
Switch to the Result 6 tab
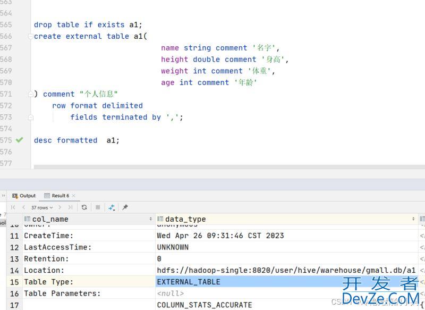57,196
